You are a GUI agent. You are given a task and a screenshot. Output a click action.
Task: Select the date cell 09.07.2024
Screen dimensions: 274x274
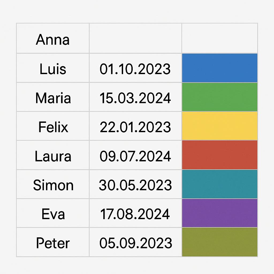135,156
